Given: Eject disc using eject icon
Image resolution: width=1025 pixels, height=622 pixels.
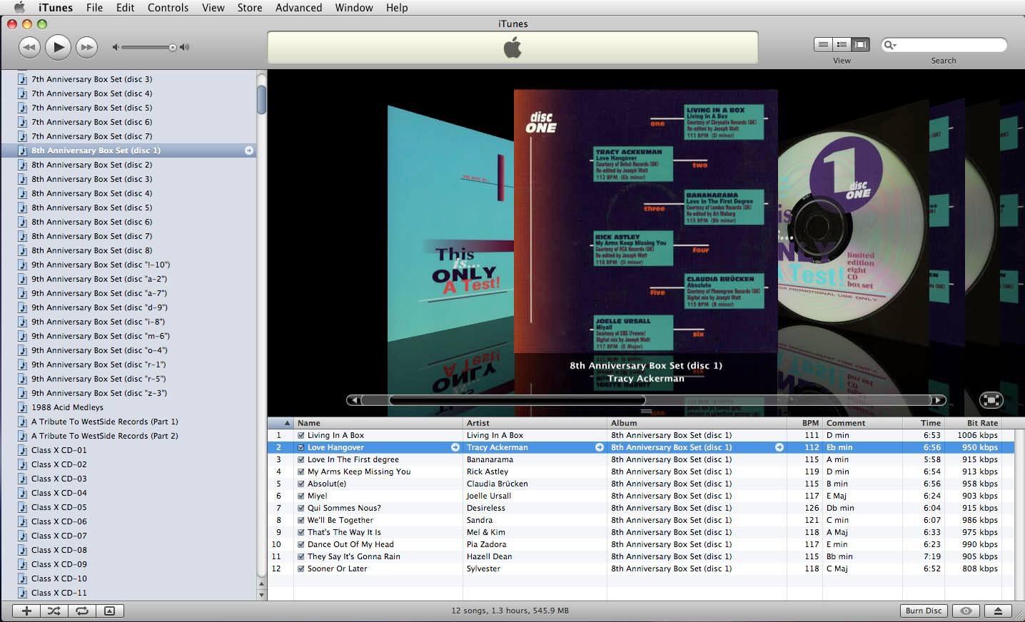Looking at the screenshot, I should (998, 611).
